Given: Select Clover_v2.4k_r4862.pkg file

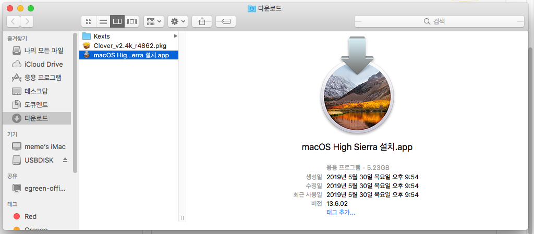Looking at the screenshot, I should (x=129, y=45).
